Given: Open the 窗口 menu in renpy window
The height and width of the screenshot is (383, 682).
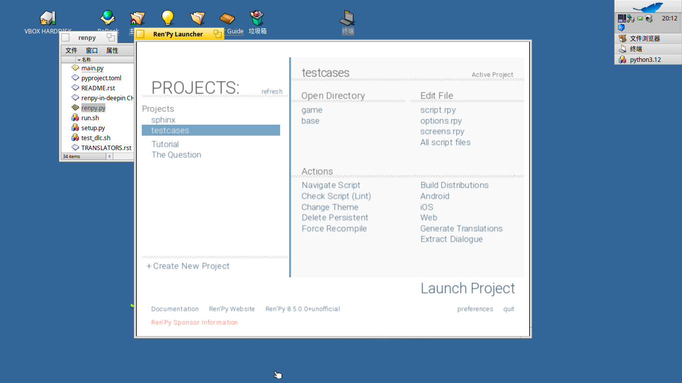Looking at the screenshot, I should point(92,50).
